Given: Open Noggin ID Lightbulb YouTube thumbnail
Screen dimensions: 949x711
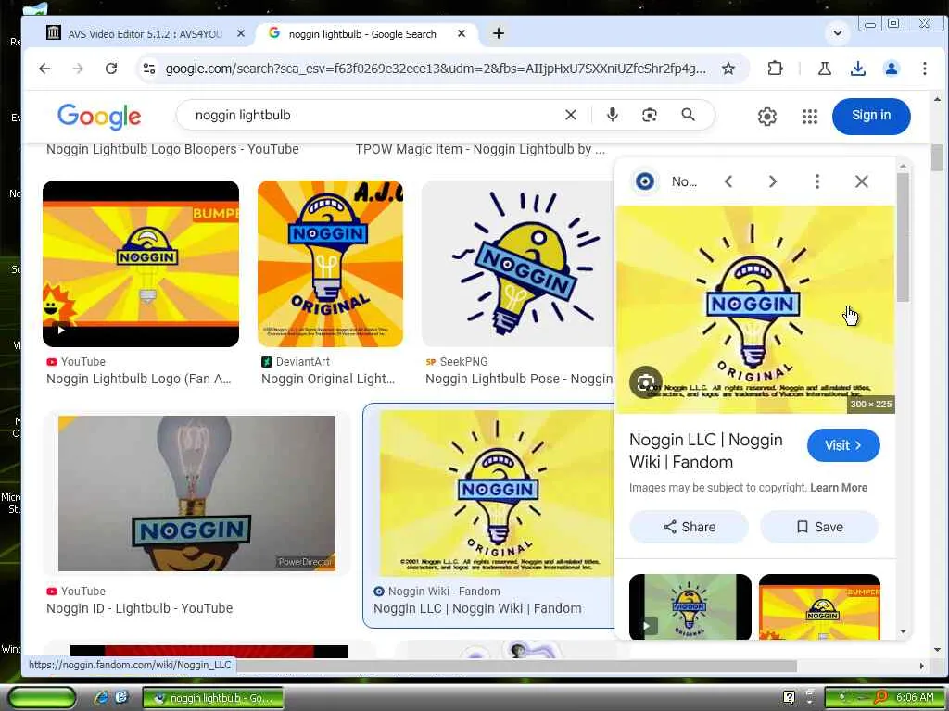Looking at the screenshot, I should point(196,493).
